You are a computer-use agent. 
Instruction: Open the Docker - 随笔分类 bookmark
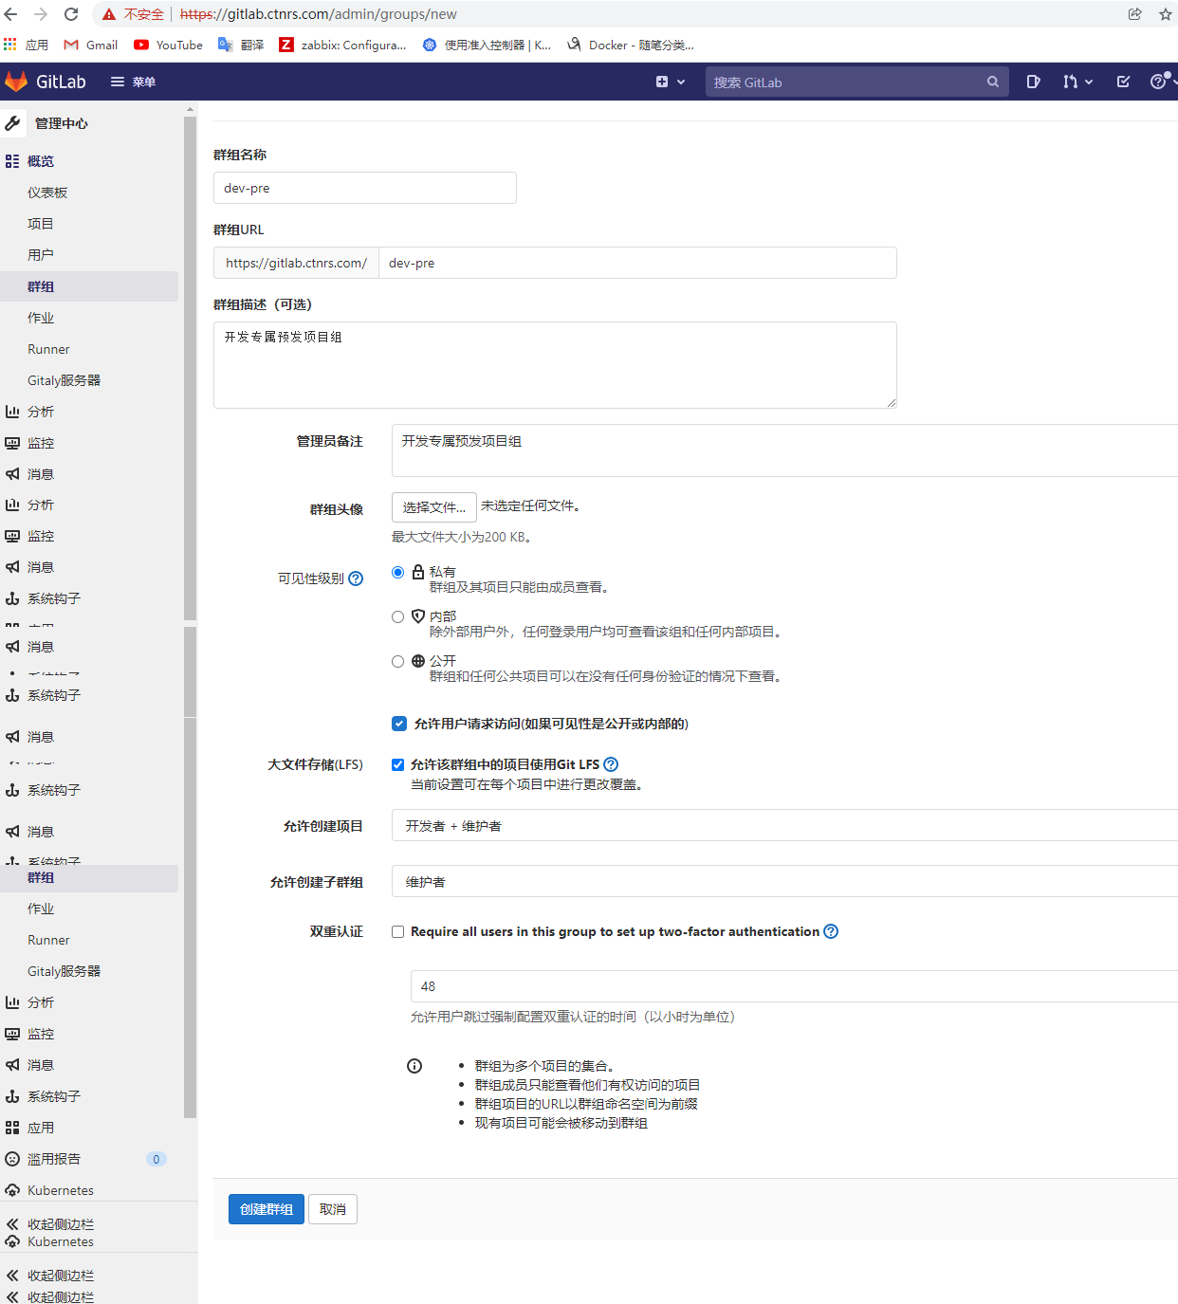pos(631,45)
